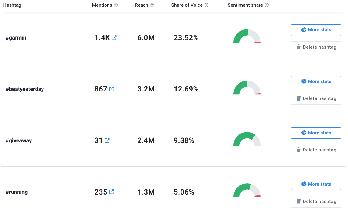Click the trash icon for #giveaway row

pyautogui.click(x=298, y=150)
